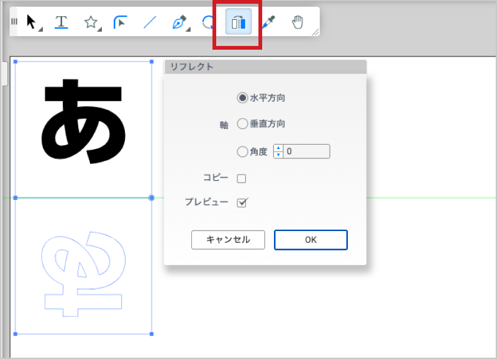Select the Pen tool
The image size is (497, 359).
coord(179,22)
